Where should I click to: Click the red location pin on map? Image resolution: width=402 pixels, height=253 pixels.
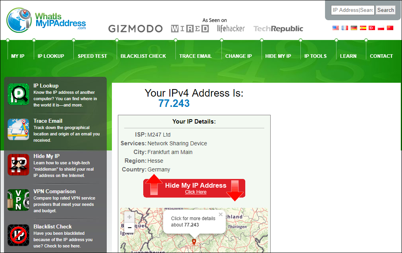[x=194, y=242]
